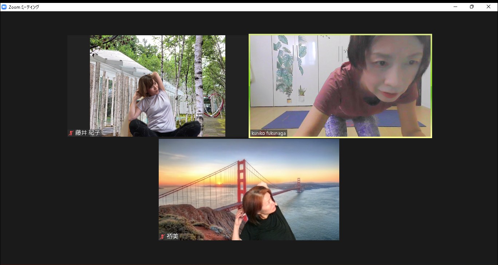
Task: Click the Zoom ミーティング window title
Action: 24,7
